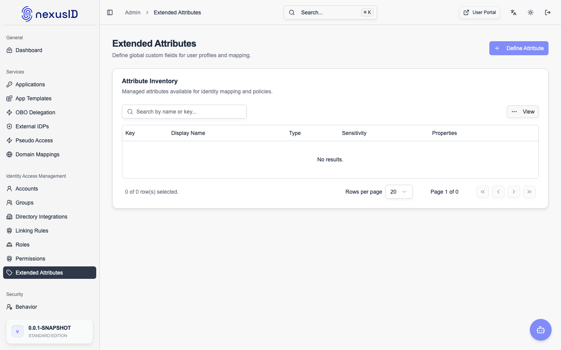Click the Behavior user-search icon
The width and height of the screenshot is (561, 350).
pos(9,307)
